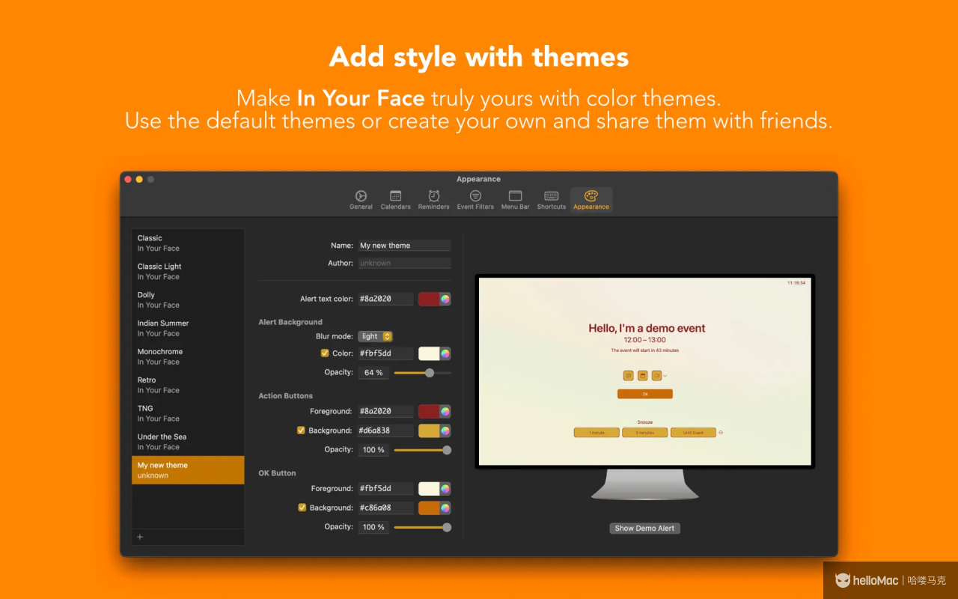Screen dimensions: 958x599
Task: Select My new theme in list
Action: click(188, 470)
